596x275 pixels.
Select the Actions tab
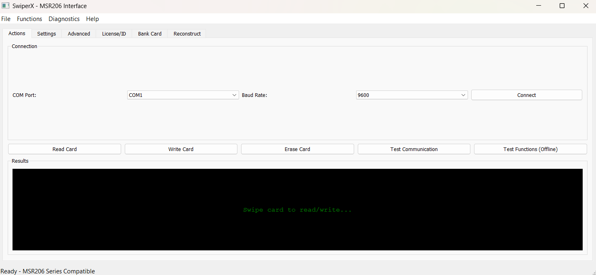point(17,34)
